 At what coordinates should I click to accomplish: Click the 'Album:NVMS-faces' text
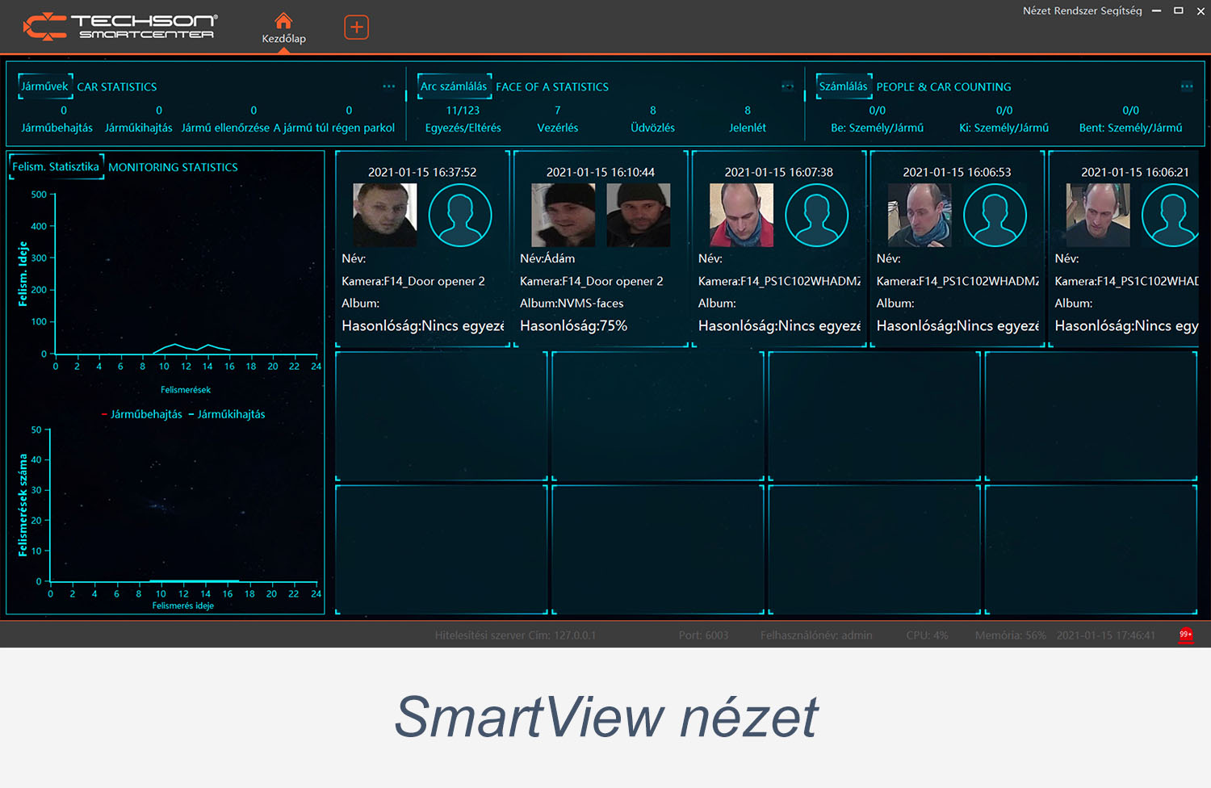[x=572, y=304]
